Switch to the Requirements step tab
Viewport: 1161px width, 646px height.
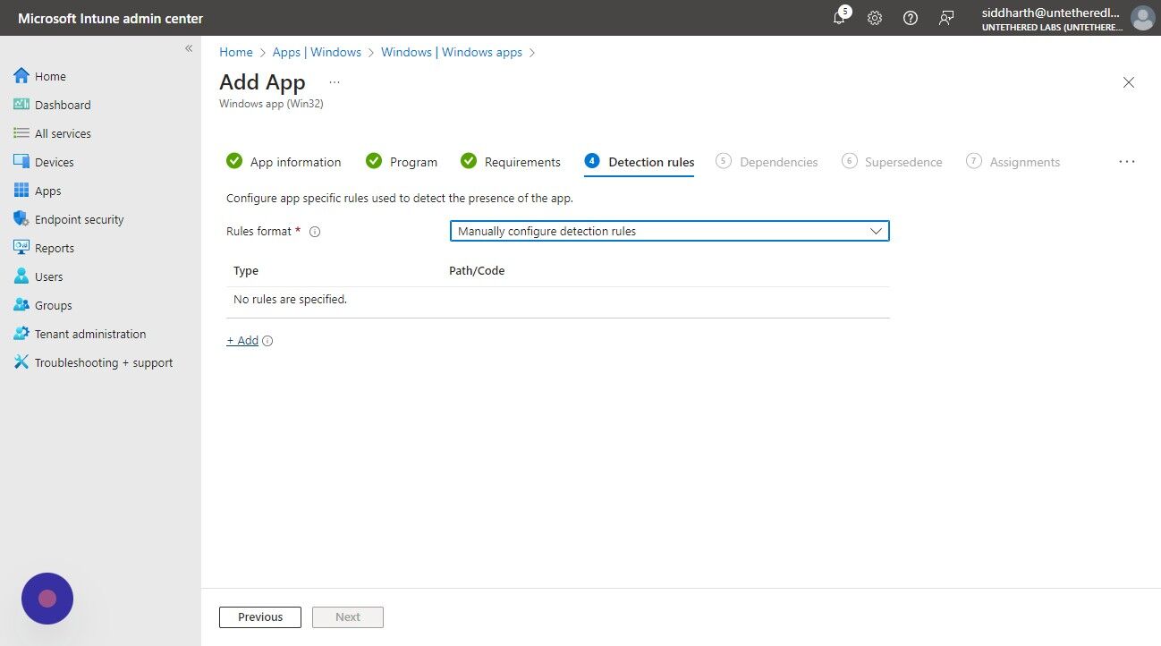(511, 162)
